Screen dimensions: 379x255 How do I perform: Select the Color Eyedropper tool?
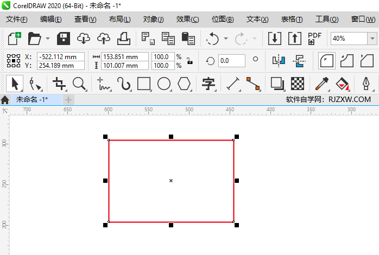tap(322, 84)
